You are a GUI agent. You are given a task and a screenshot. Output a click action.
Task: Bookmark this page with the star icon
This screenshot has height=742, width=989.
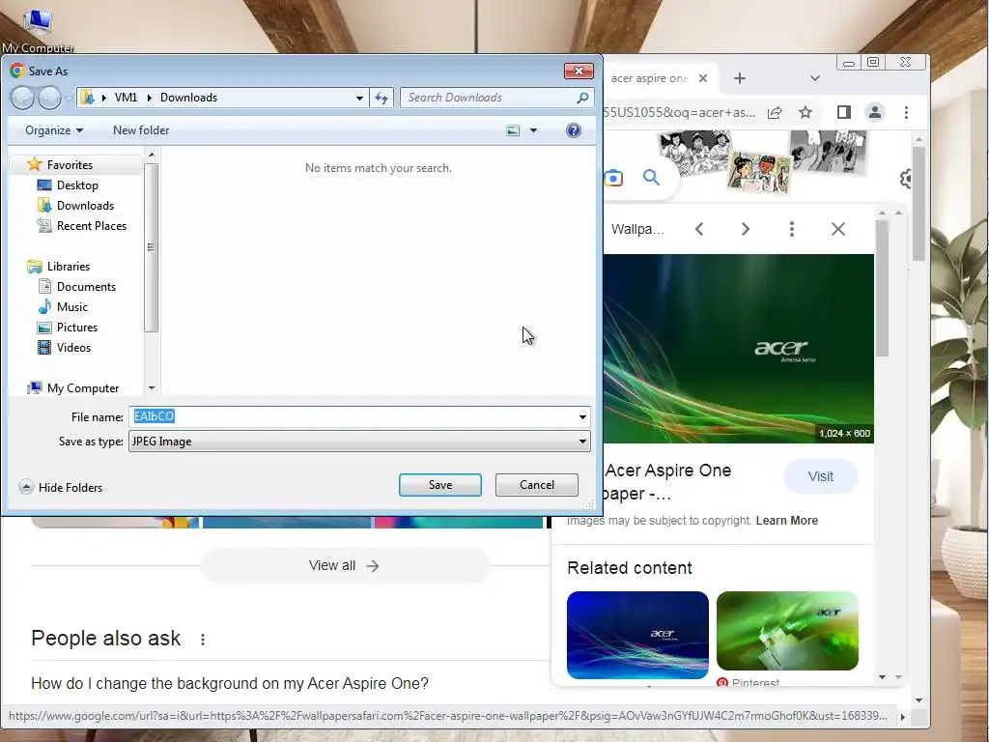point(805,112)
